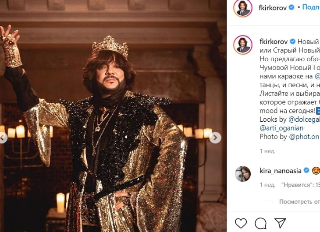Open fkirkorov avatar in post header
Screen dimensions: 320x232
pos(243,8)
